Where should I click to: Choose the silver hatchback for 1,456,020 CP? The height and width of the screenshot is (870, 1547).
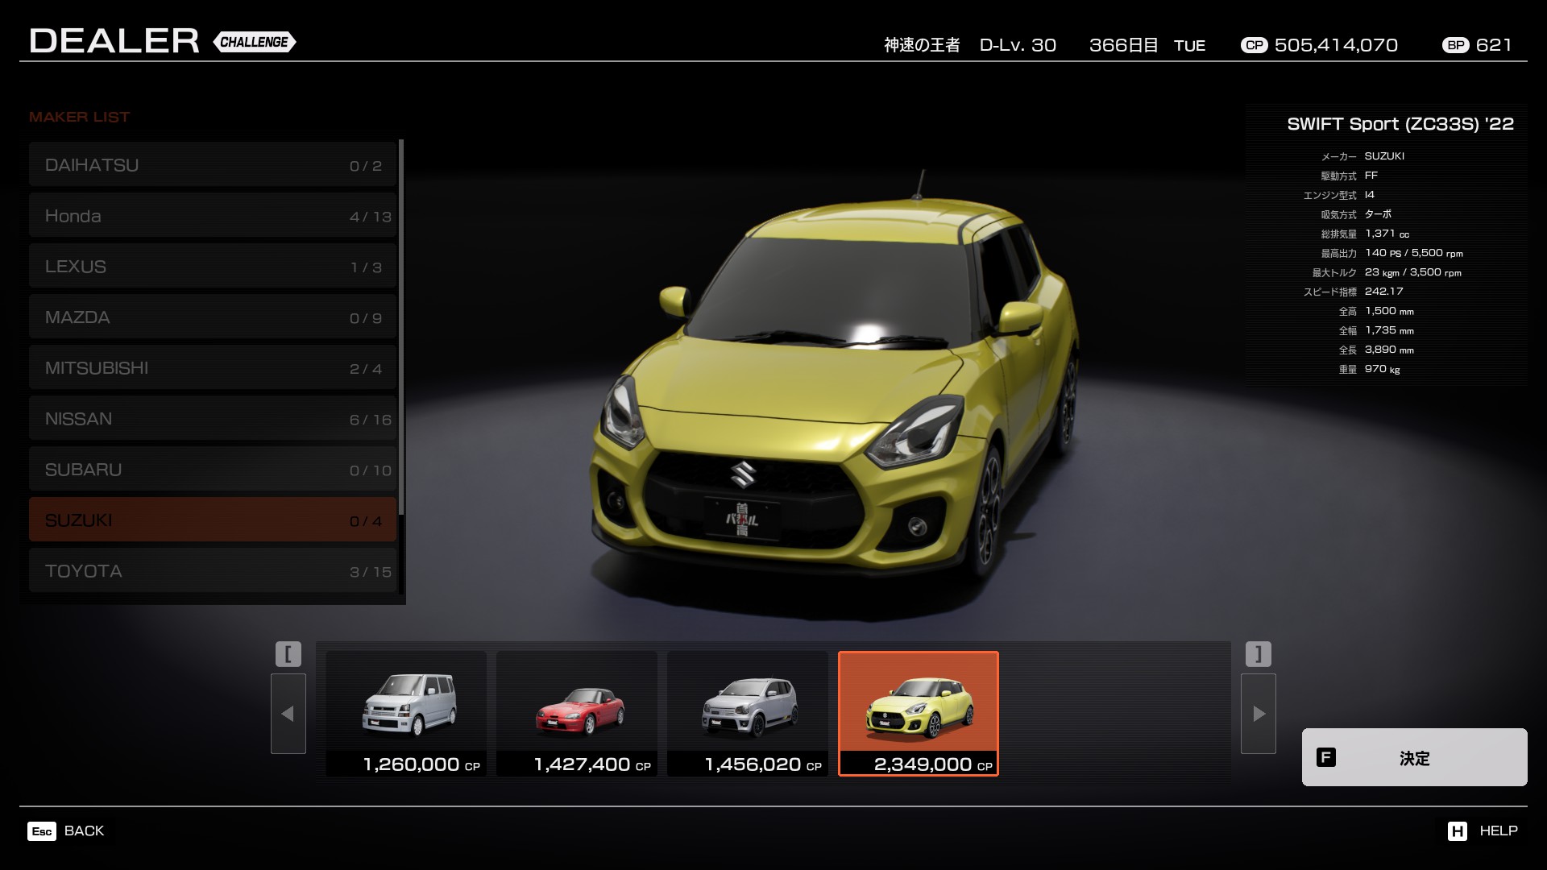[748, 713]
